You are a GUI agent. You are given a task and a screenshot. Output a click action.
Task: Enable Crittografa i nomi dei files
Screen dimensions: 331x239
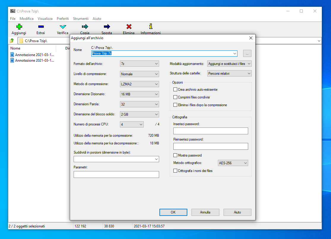point(175,171)
